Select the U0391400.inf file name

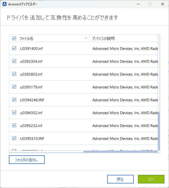click(31, 48)
